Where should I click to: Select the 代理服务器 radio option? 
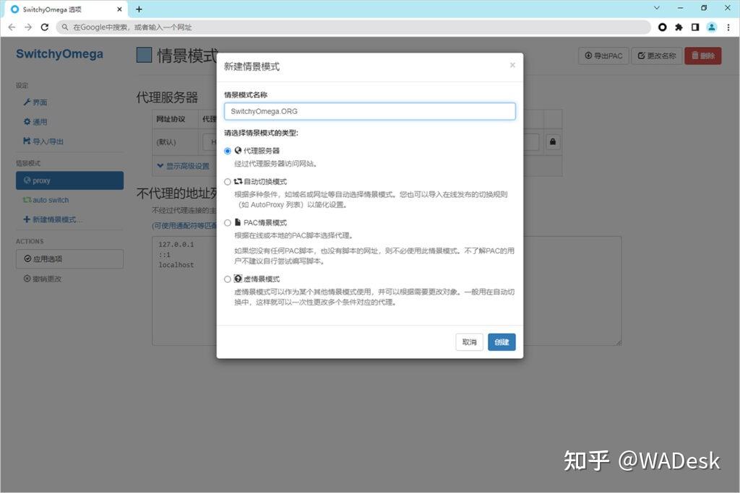pyautogui.click(x=228, y=150)
